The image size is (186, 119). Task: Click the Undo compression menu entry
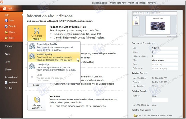tap(54, 78)
